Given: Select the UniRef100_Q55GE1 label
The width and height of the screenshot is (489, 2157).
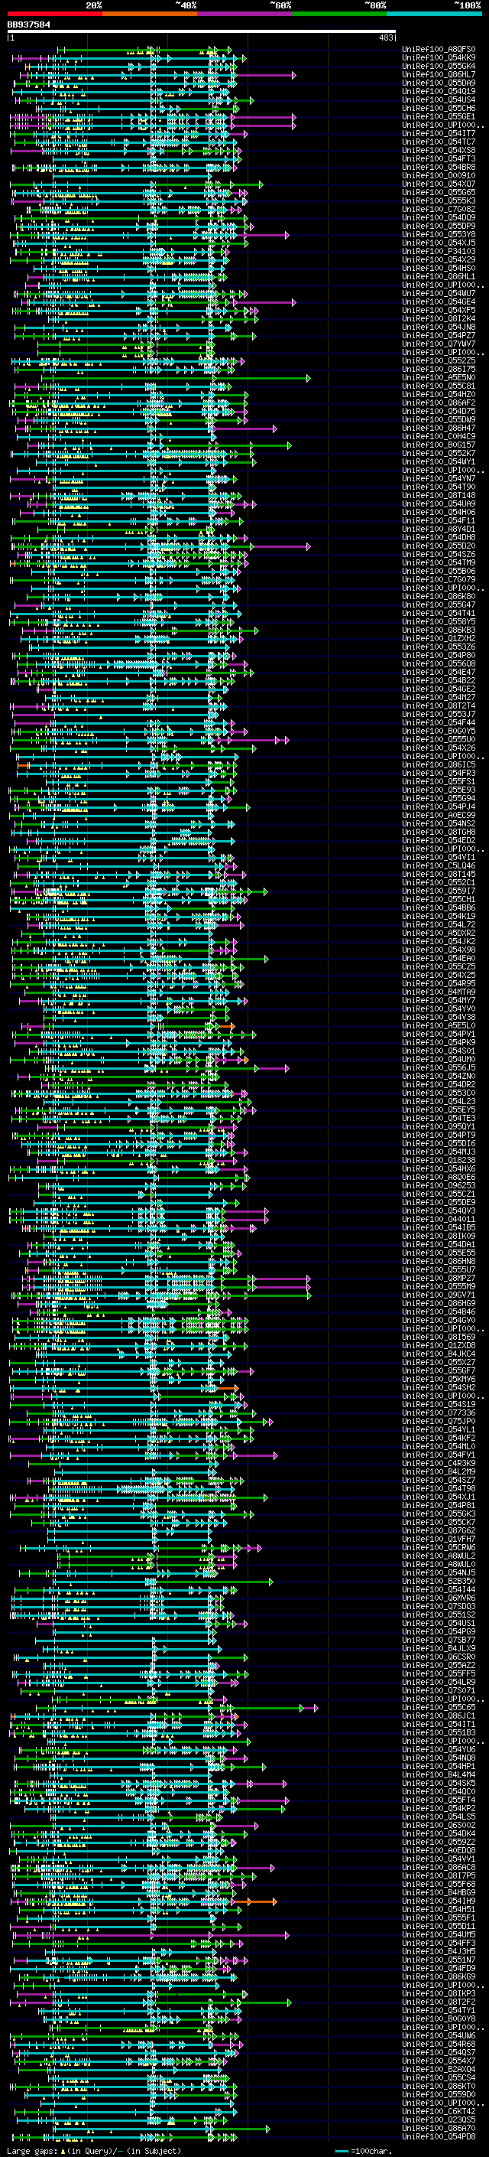Looking at the screenshot, I should pyautogui.click(x=438, y=116).
